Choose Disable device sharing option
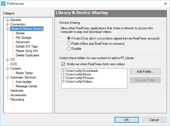170x126 pixels. (69, 49)
